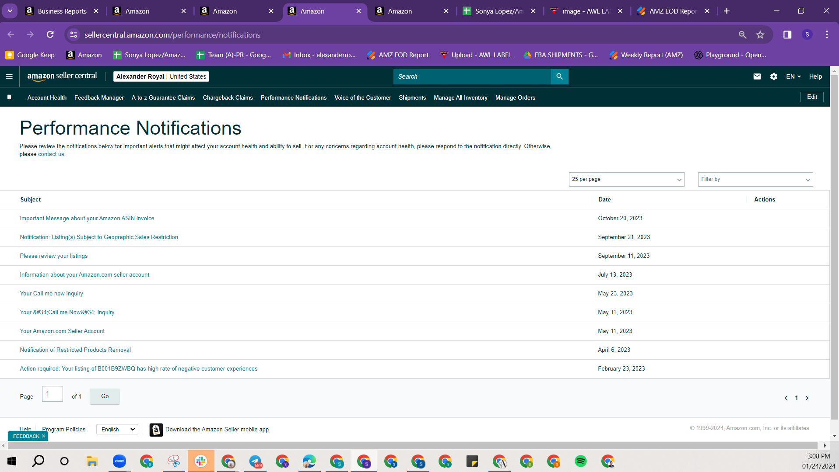
Task: Click the Help link in the header
Action: 815,76
